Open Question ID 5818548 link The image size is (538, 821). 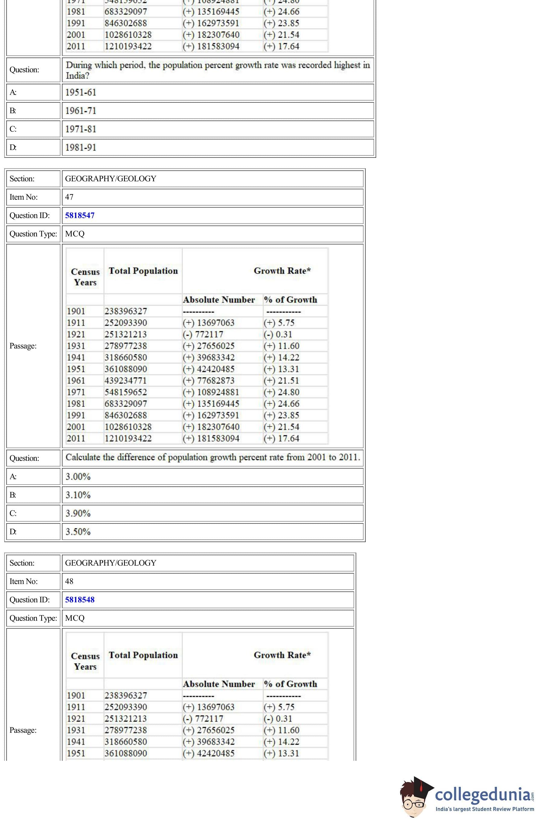(80, 600)
